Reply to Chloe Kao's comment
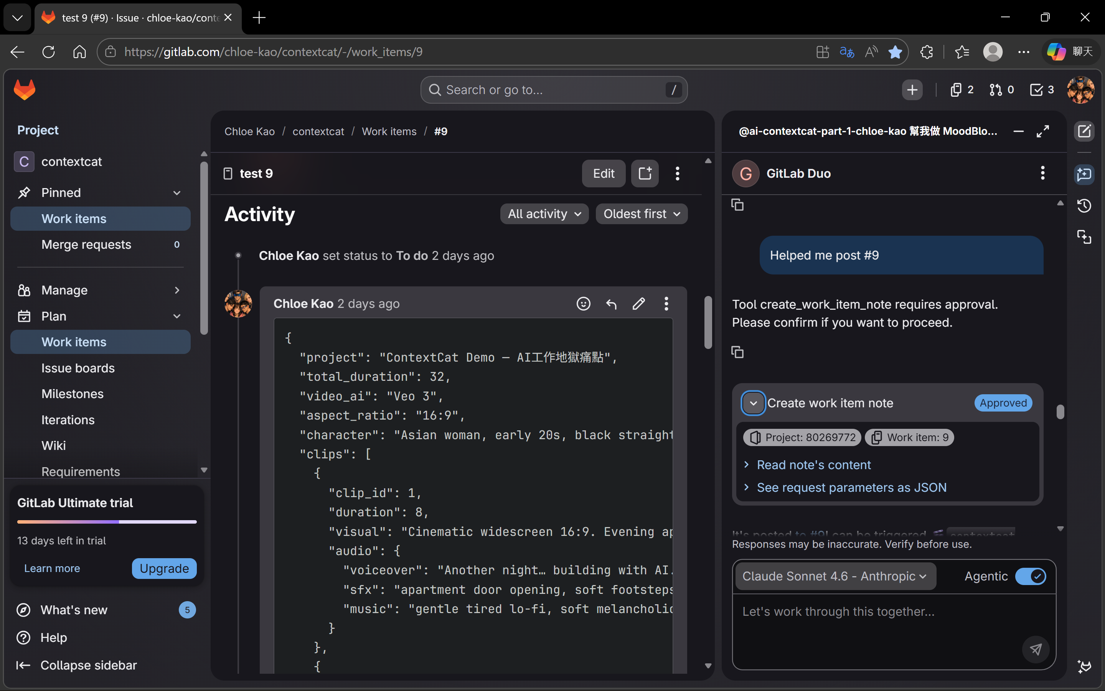 611,303
